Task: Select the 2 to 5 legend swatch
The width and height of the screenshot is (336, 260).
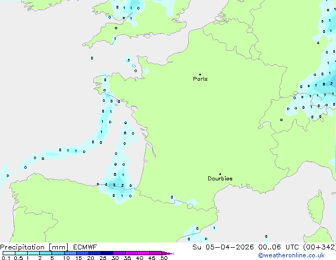Action: tap(46, 253)
